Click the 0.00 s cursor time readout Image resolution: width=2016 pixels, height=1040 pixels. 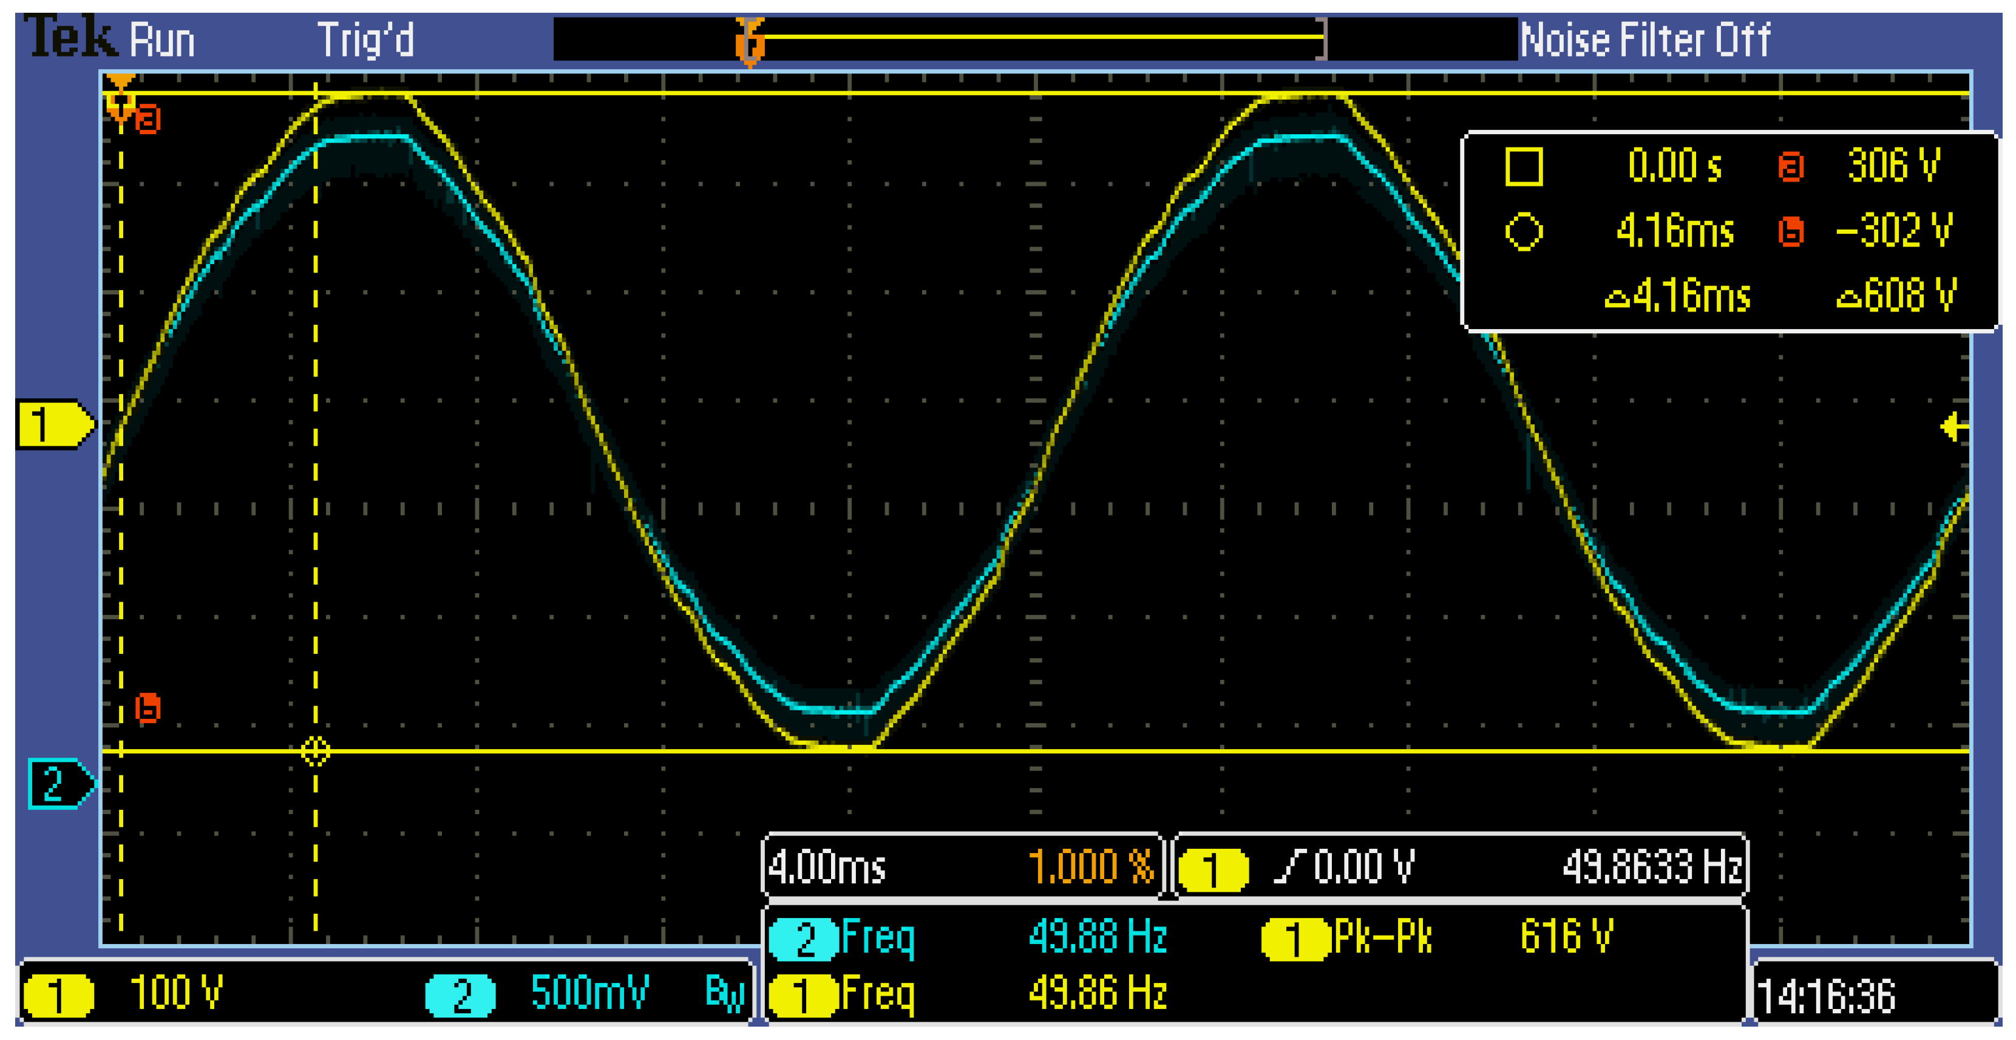tap(1675, 166)
